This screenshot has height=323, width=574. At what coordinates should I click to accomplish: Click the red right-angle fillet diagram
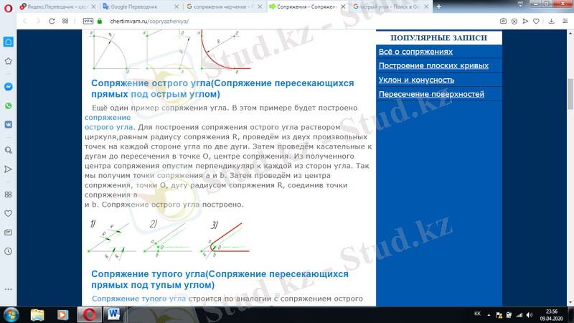coord(225,50)
